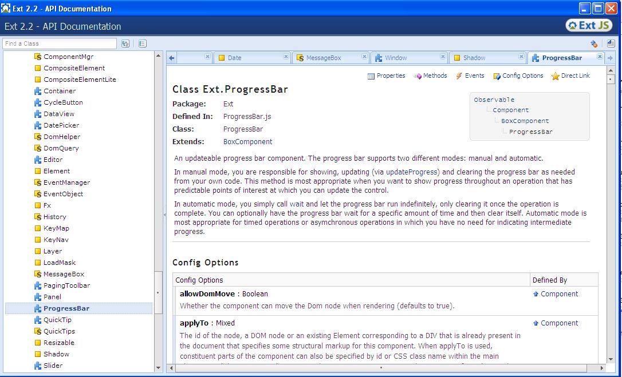Select Resizable in class tree
This screenshot has height=377, width=622.
[x=59, y=343]
